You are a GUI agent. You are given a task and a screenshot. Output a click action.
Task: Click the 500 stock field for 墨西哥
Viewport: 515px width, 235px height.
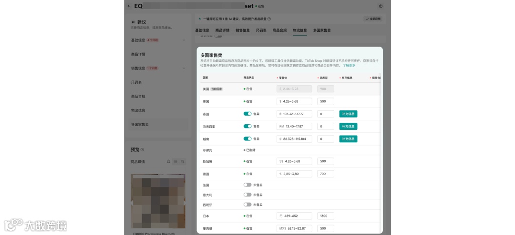click(326, 228)
